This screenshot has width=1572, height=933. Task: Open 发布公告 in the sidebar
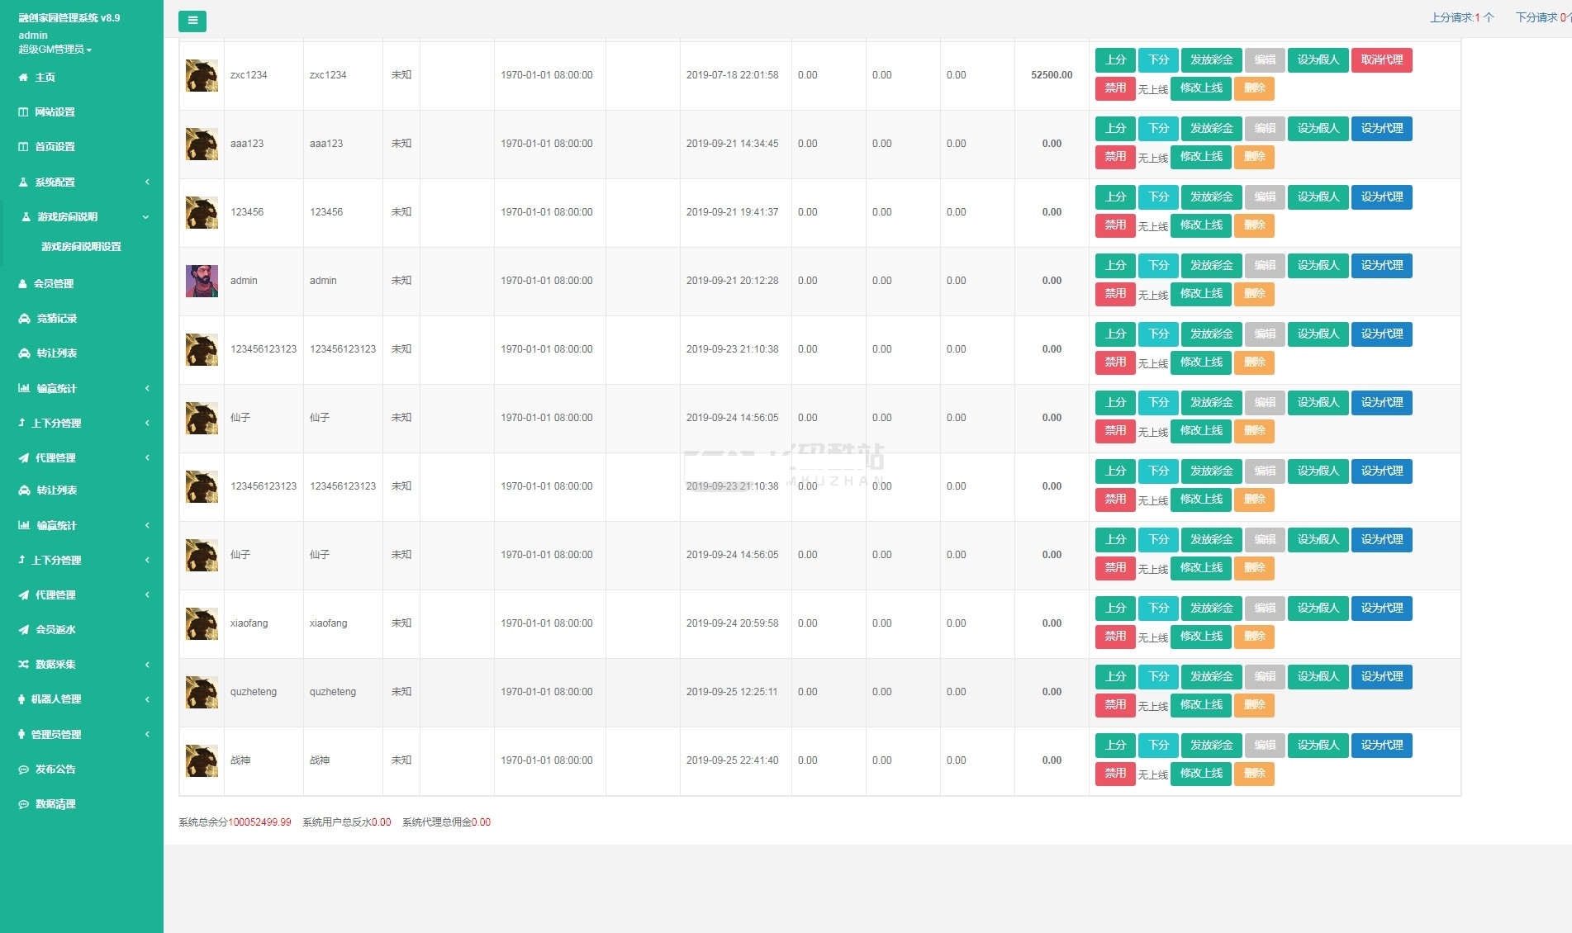[x=55, y=770]
